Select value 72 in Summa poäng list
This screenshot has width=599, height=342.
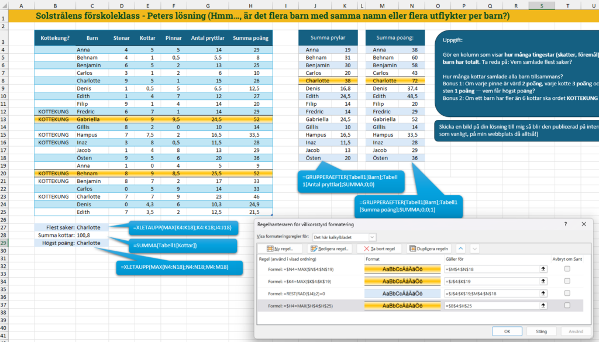click(412, 81)
